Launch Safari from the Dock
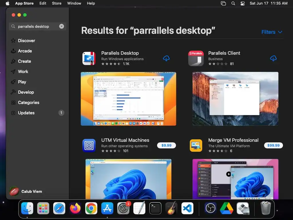The height and width of the screenshot is (220, 293). tap(59, 208)
